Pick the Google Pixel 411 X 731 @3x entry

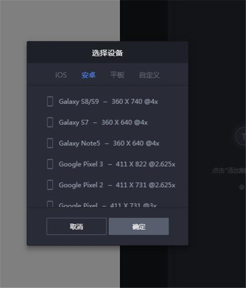click(x=108, y=204)
